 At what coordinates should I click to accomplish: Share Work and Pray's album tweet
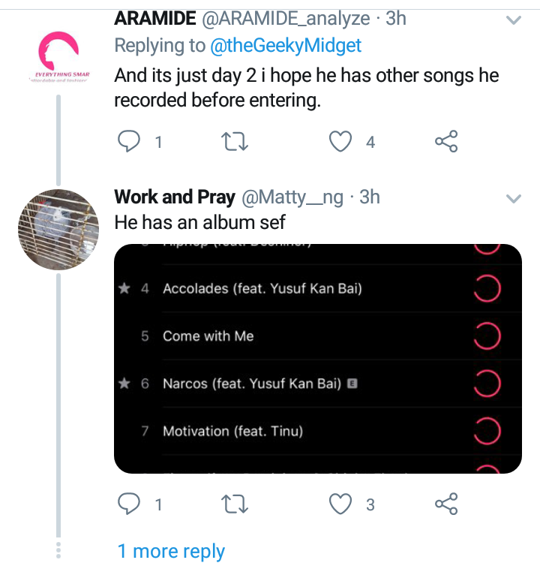(446, 504)
